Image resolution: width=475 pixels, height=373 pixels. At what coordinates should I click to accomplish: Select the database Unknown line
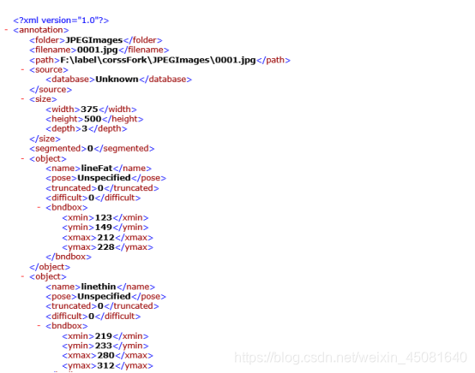tap(118, 80)
